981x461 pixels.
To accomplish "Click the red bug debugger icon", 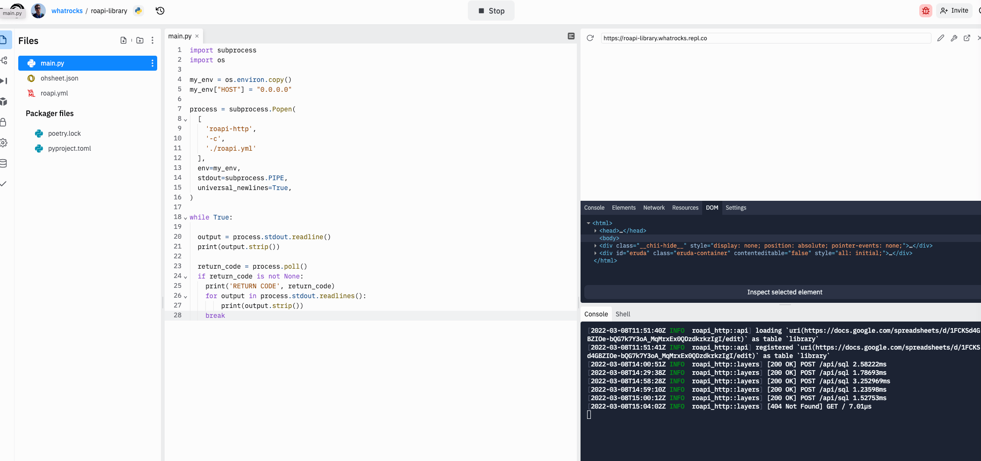I will pyautogui.click(x=925, y=11).
